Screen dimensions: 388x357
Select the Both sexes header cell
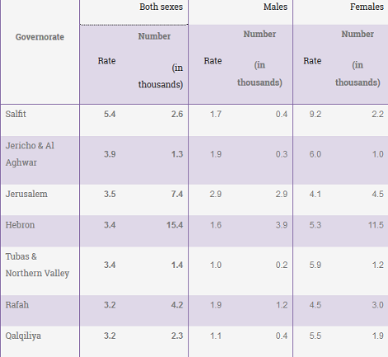(161, 7)
